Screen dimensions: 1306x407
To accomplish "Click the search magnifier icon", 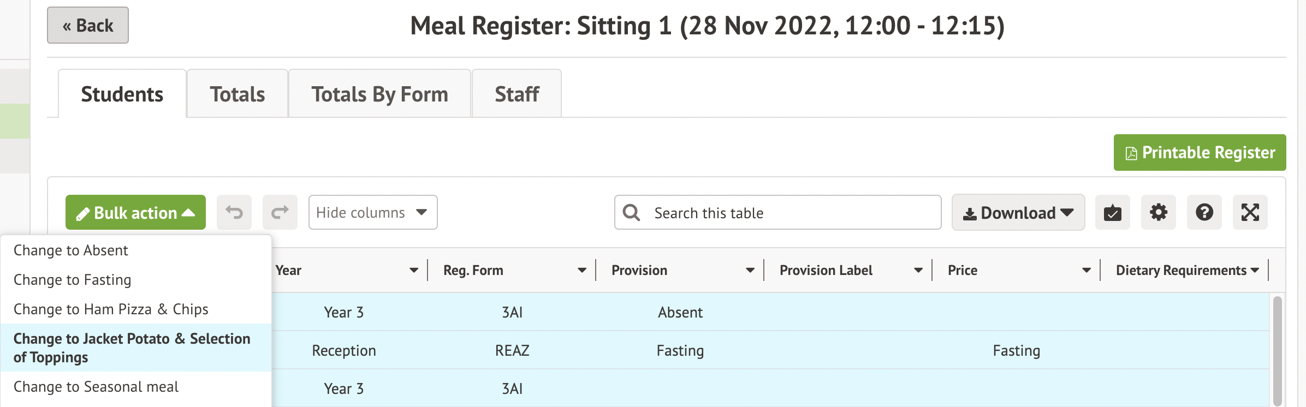I will [x=632, y=212].
